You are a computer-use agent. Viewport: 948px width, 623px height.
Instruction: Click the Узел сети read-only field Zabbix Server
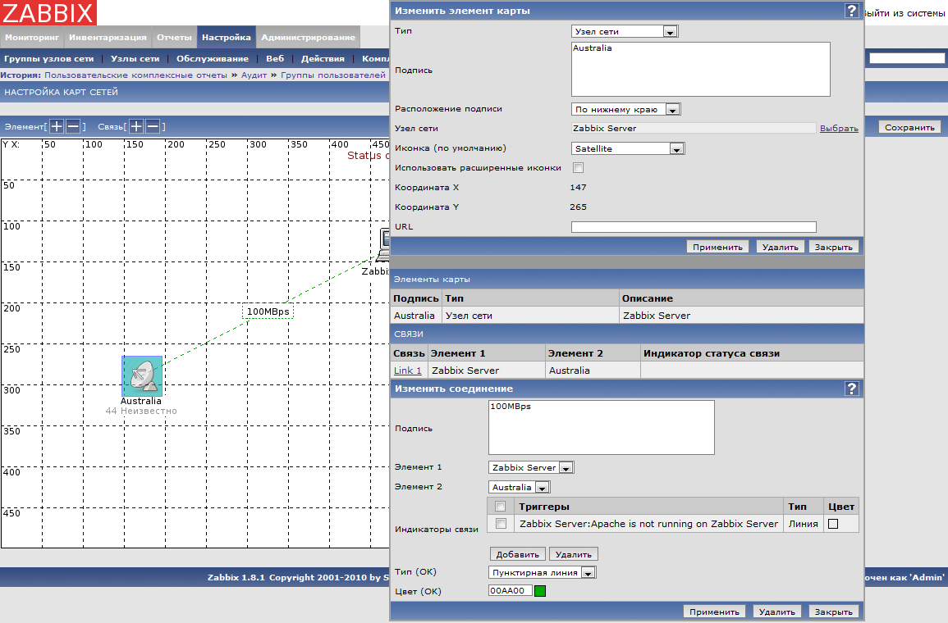click(694, 128)
